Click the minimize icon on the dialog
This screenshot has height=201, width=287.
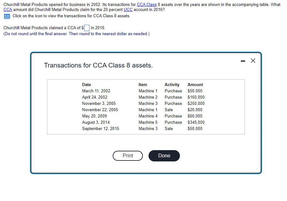click(243, 61)
